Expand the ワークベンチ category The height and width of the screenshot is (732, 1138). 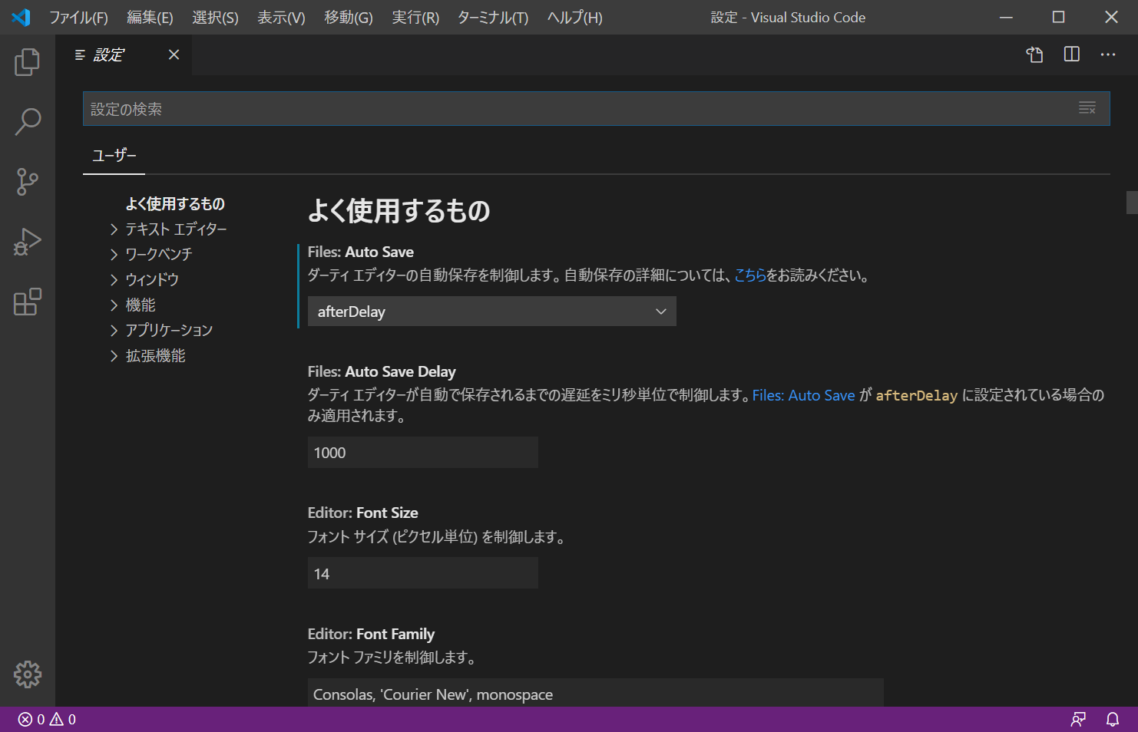tap(159, 254)
